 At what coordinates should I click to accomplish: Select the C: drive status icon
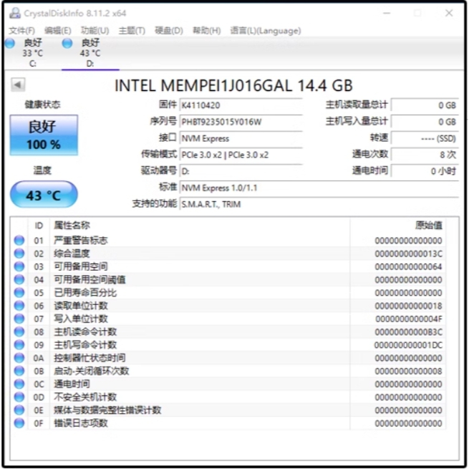pos(9,44)
